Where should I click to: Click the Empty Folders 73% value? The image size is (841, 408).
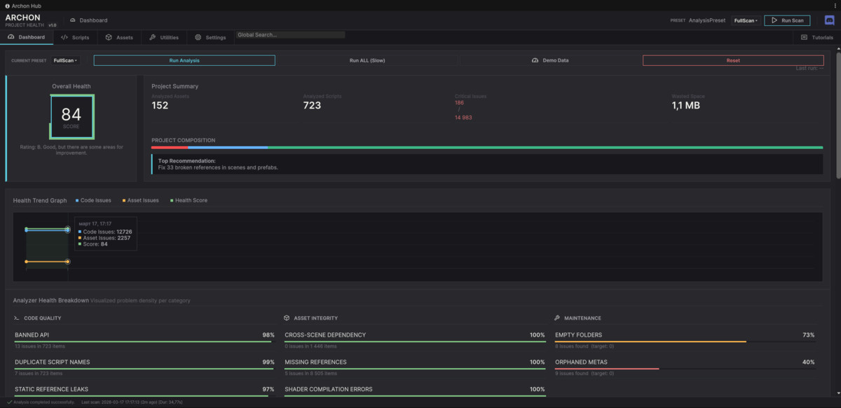pyautogui.click(x=809, y=335)
